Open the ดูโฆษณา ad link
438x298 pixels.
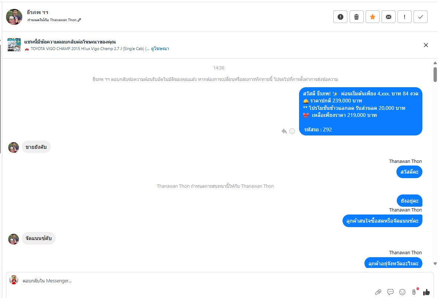pos(160,49)
